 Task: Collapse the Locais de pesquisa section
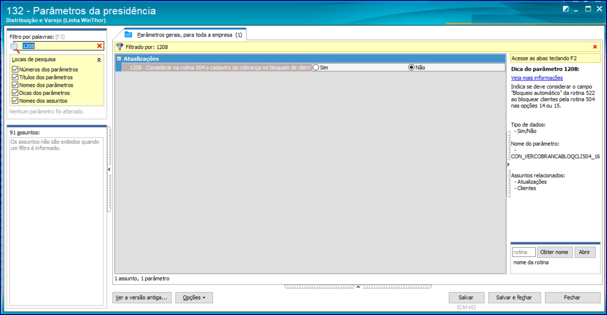pyautogui.click(x=99, y=60)
